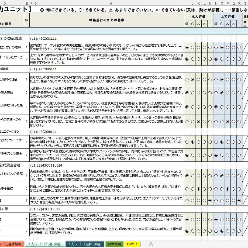The image size is (248, 248).
Task: Pick 上司評価 × for 常にふさわしい身だしなみ row
Action: point(233,107)
